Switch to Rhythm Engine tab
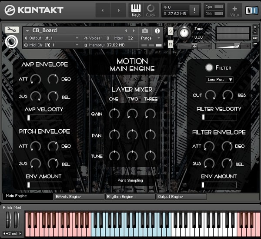The image size is (261, 239). pyautogui.click(x=130, y=197)
